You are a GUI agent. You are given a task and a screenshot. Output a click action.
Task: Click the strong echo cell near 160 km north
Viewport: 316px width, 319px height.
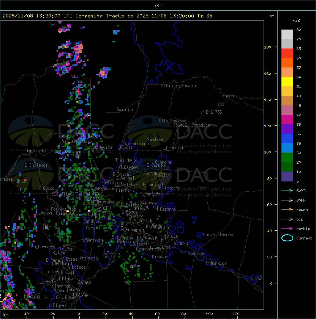click(104, 72)
